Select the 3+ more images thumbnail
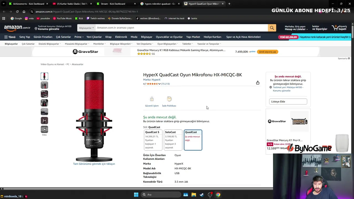The width and height of the screenshot is (354, 199). (x=44, y=120)
